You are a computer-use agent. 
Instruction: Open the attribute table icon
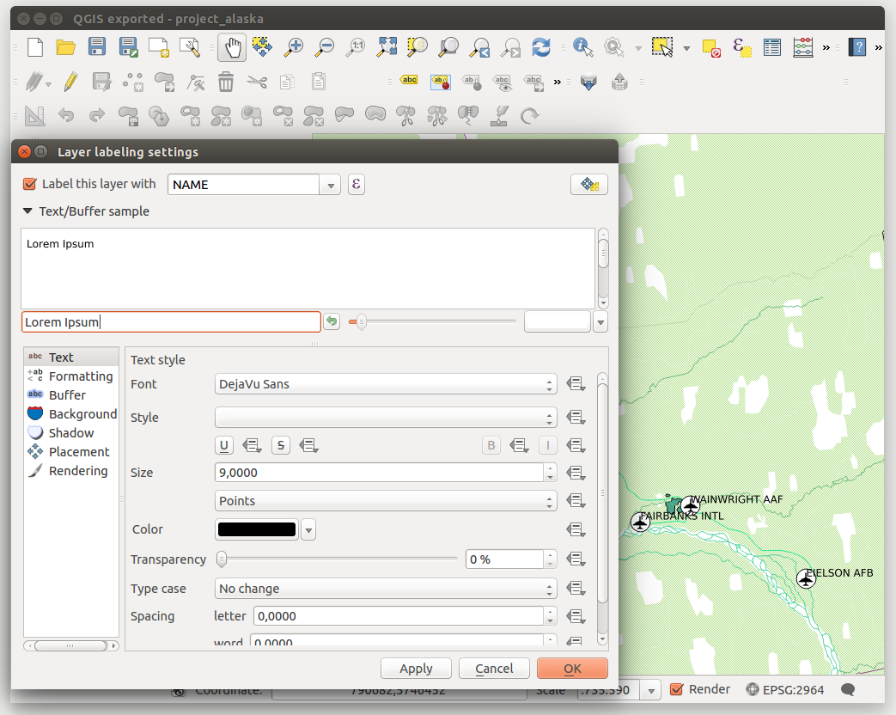772,47
